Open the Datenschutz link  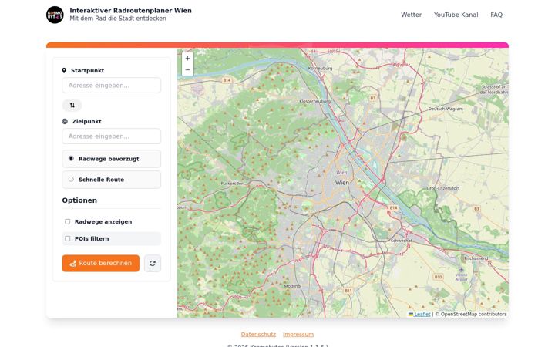tap(258, 334)
